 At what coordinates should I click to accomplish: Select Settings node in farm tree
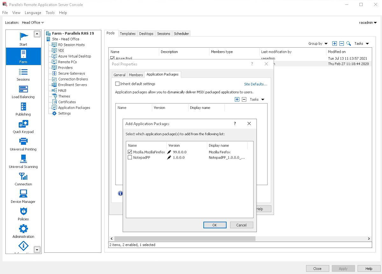pos(64,113)
